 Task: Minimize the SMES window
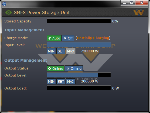coord(124,3)
